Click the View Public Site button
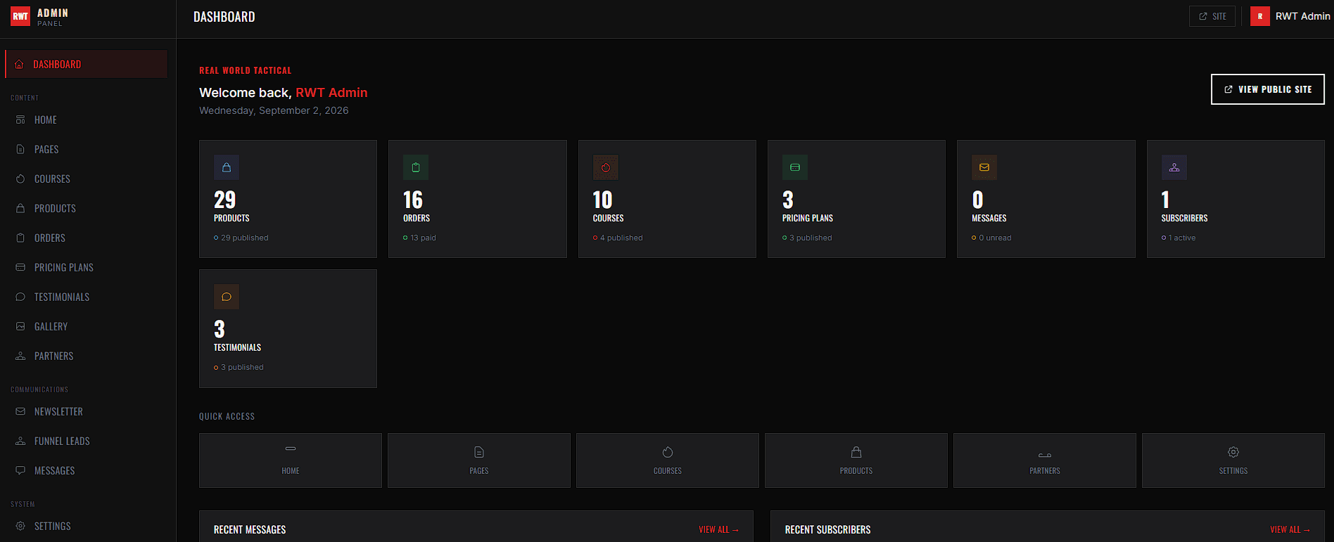This screenshot has height=542, width=1334. 1268,89
